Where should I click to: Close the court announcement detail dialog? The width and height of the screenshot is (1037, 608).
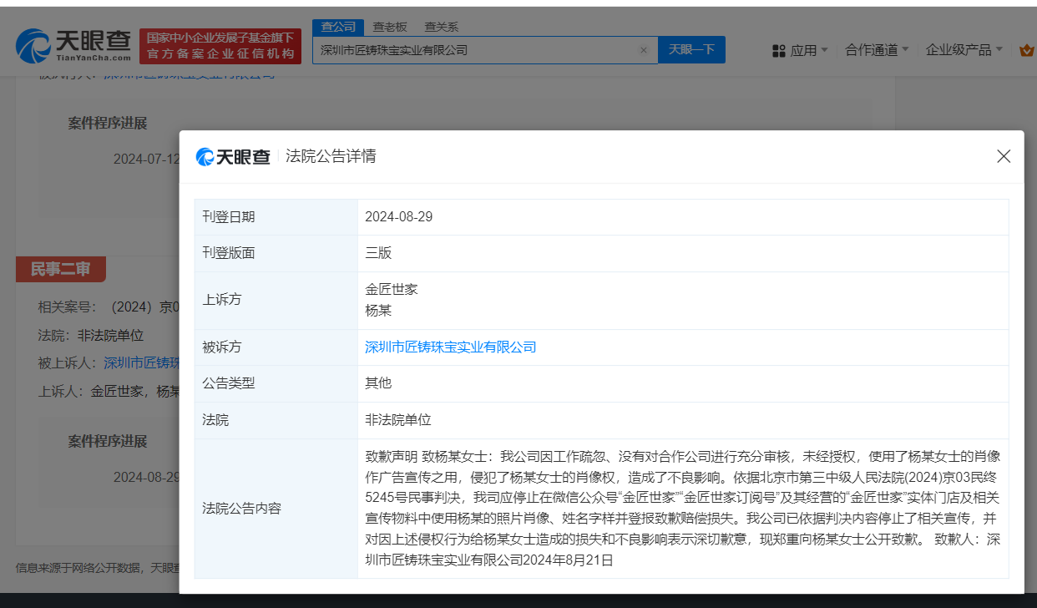[x=1004, y=156]
